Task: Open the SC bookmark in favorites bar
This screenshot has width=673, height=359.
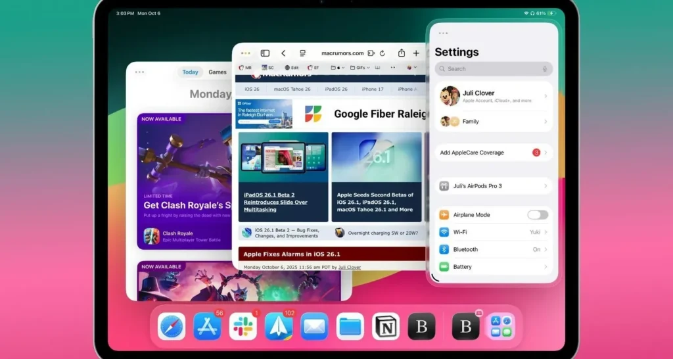Action: (x=268, y=68)
